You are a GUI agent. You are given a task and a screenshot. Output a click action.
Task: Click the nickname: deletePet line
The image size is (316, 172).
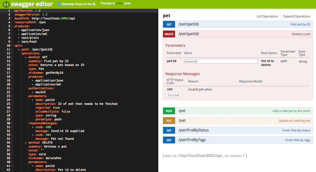(x=45, y=158)
